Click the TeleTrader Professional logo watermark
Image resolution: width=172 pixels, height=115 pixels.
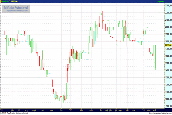tap(16, 7)
